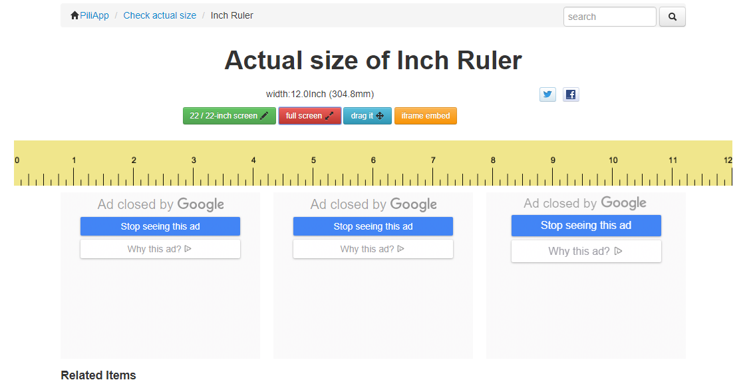Open Check actual size breadcrumb page
This screenshot has height=390, width=755.
160,15
